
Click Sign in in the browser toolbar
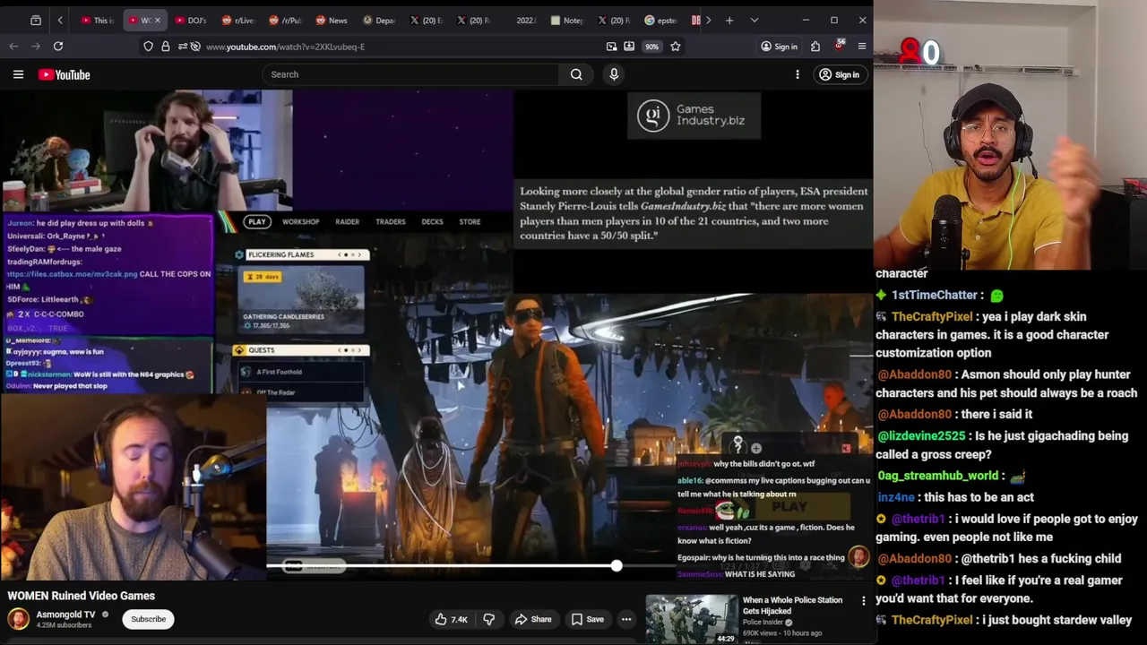[x=779, y=47]
